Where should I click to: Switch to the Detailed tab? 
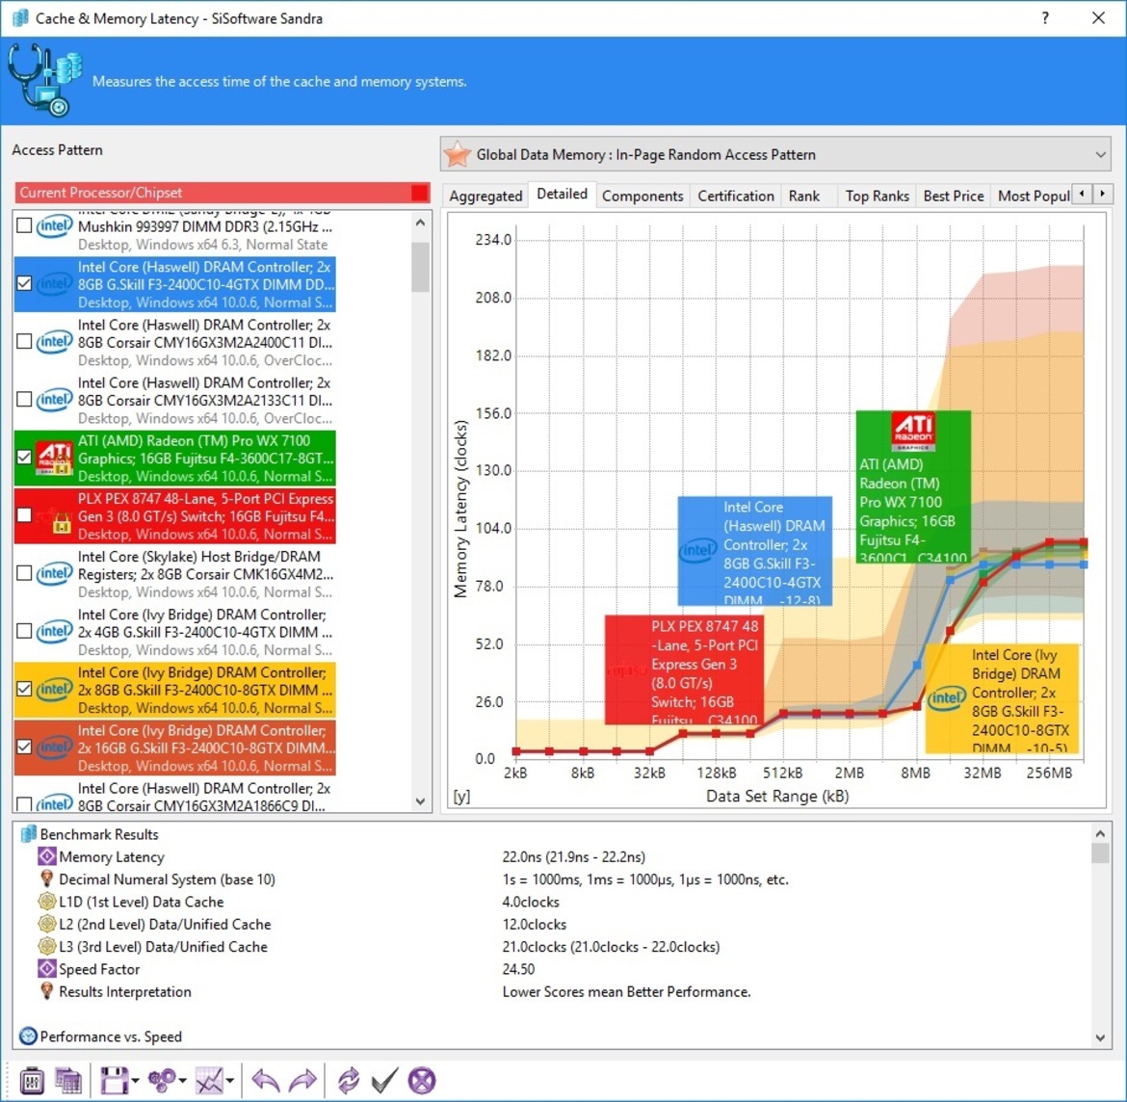[563, 194]
